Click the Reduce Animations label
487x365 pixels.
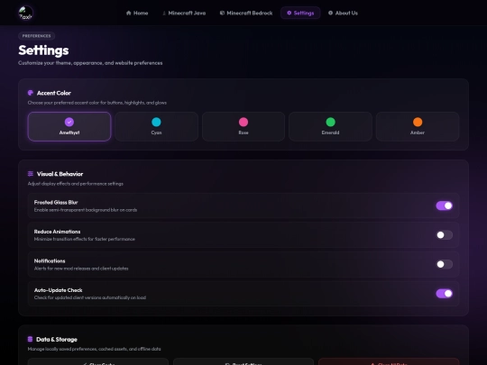click(57, 232)
